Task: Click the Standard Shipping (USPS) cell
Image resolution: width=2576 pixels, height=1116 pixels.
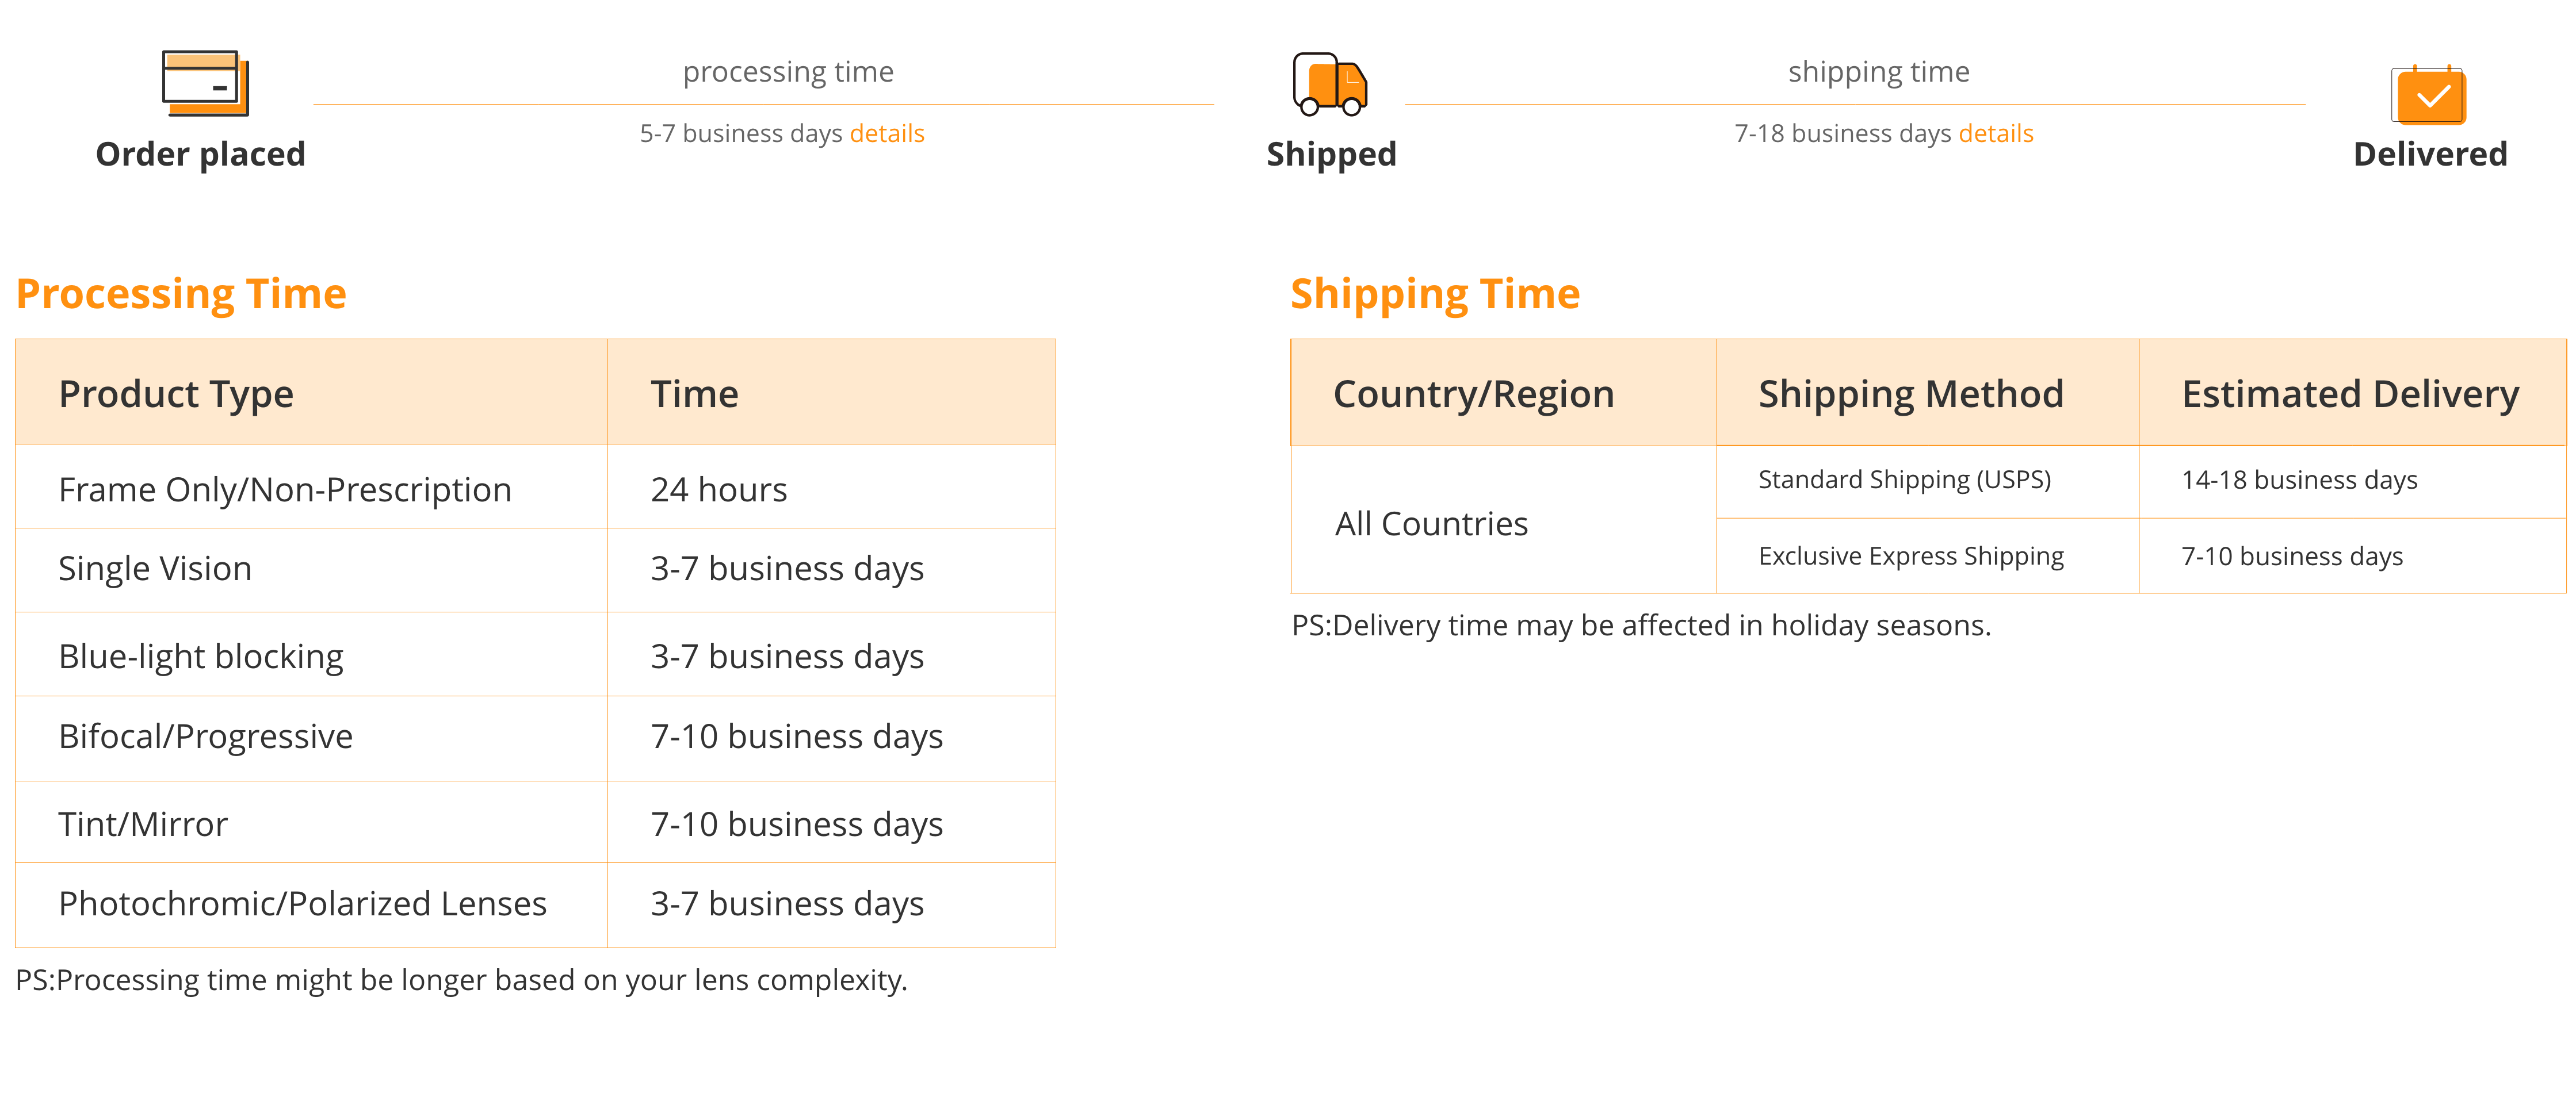Action: (x=1927, y=482)
